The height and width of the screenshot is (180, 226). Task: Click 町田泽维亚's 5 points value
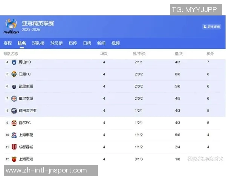point(208,111)
